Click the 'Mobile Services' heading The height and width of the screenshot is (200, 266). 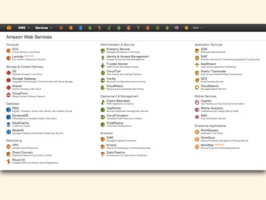[206, 96]
